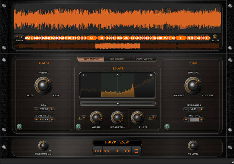Viewport: 234px width, 164px height.
Task: Increase BPM with the plus button
Action: tap(52, 109)
